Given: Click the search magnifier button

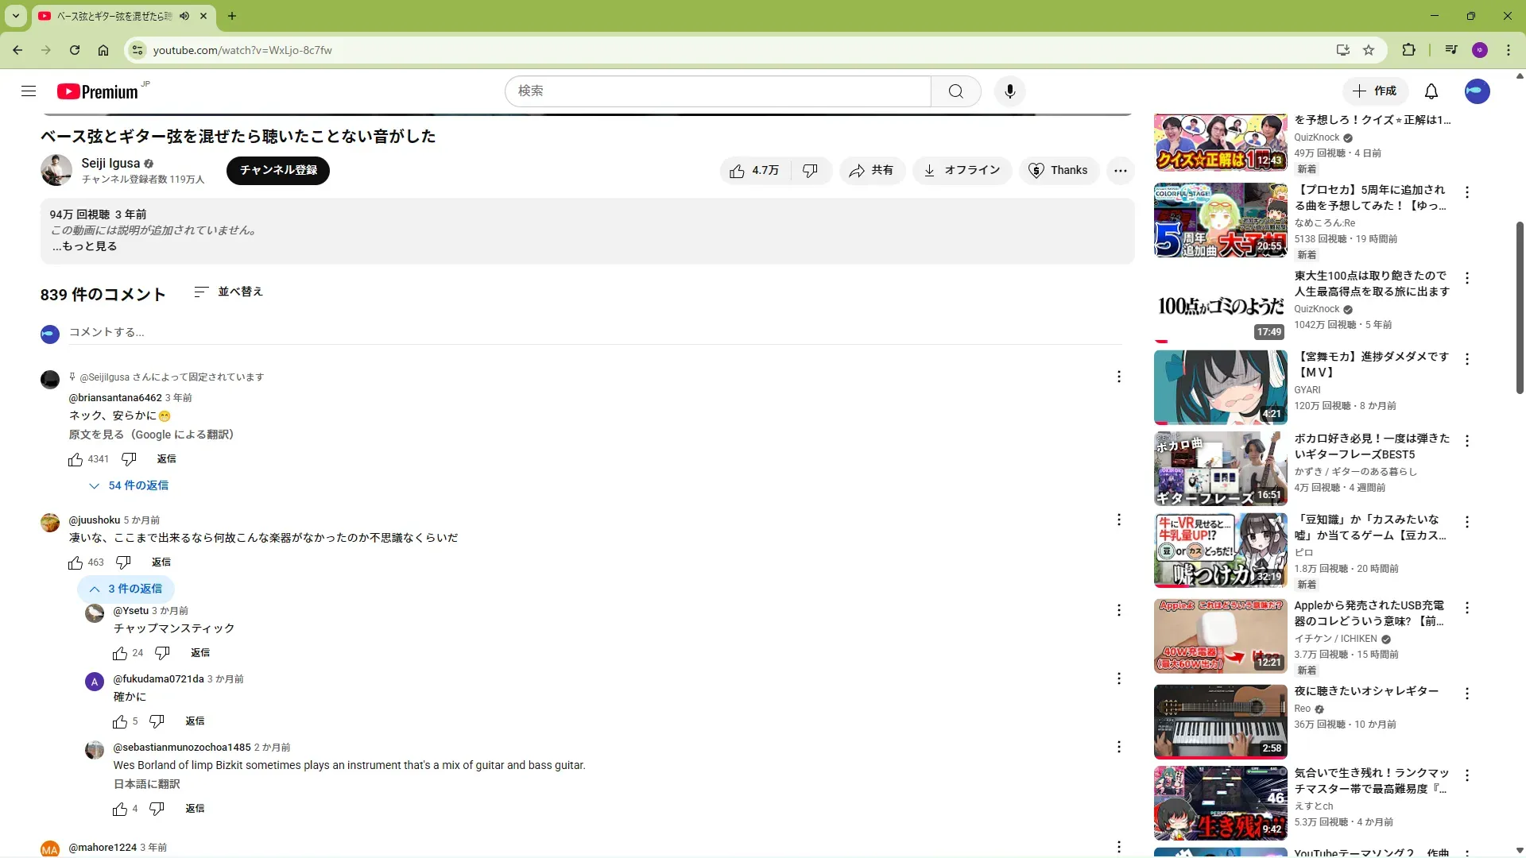Looking at the screenshot, I should 955,91.
